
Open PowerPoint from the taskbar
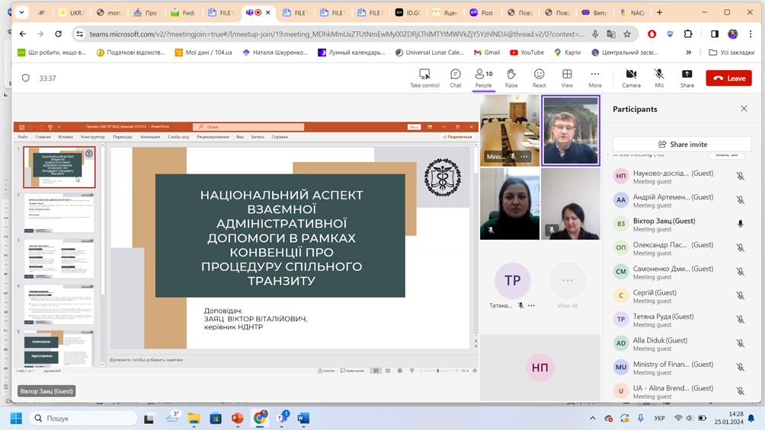click(238, 418)
